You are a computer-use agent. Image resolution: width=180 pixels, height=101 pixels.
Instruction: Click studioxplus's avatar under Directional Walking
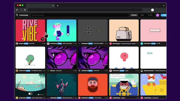(x=79, y=44)
